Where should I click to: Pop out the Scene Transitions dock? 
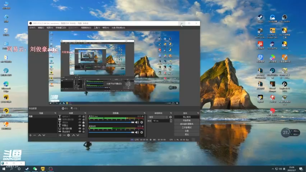[x=171, y=113]
